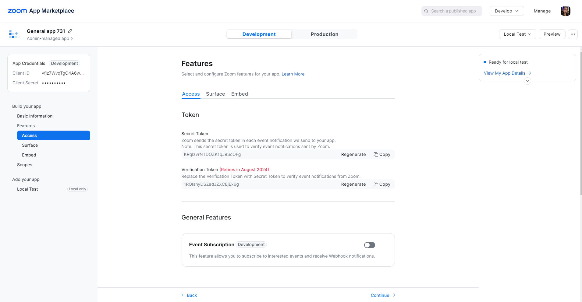582x302 pixels.
Task: Switch to the Production tab
Action: point(325,34)
